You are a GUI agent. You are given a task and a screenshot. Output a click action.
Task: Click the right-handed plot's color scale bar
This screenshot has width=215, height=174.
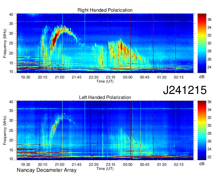tap(202, 43)
